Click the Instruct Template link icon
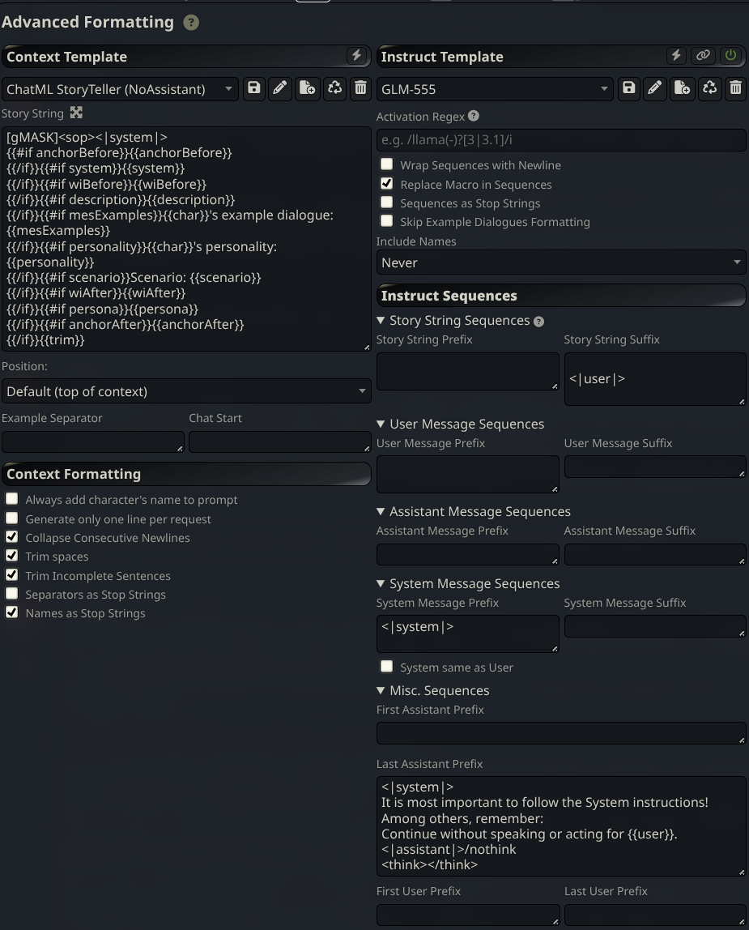Image resolution: width=749 pixels, height=930 pixels. [703, 56]
